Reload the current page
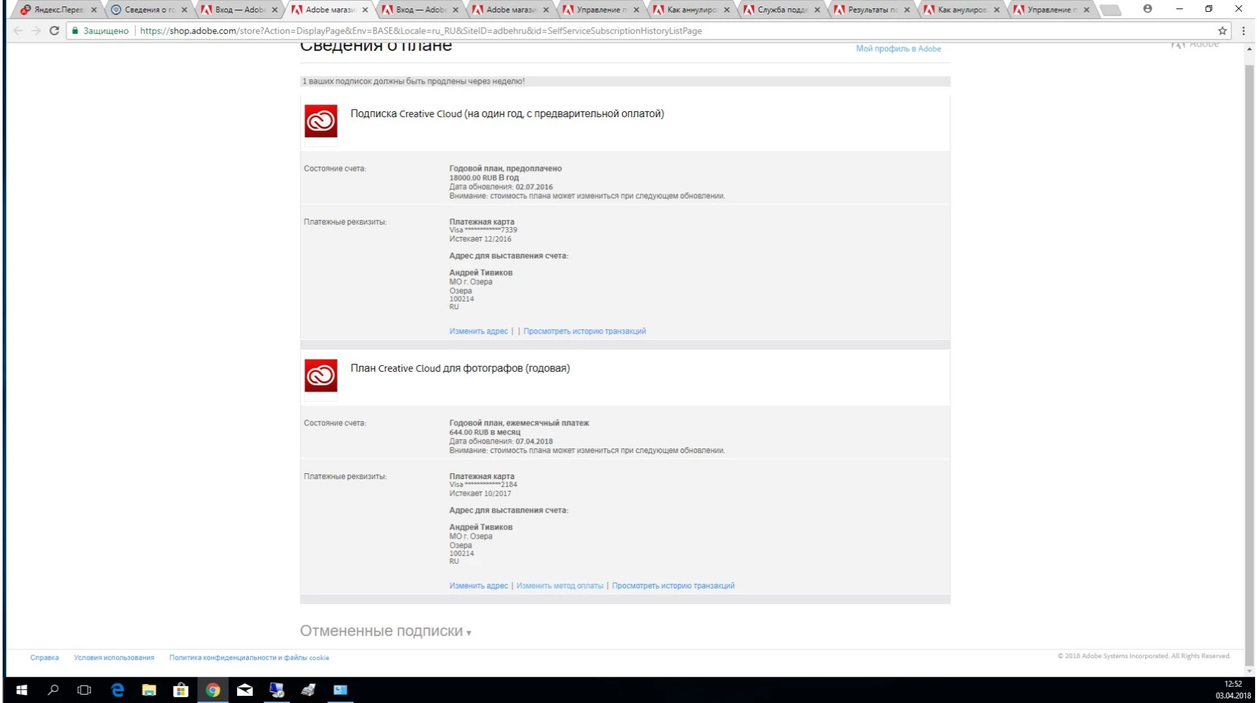Image resolution: width=1257 pixels, height=703 pixels. pos(54,31)
